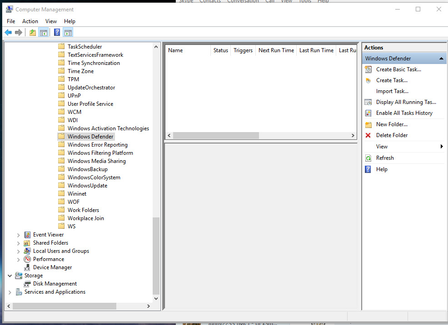This screenshot has height=325, width=448.
Task: Click the Create Task icon
Action: tap(368, 80)
